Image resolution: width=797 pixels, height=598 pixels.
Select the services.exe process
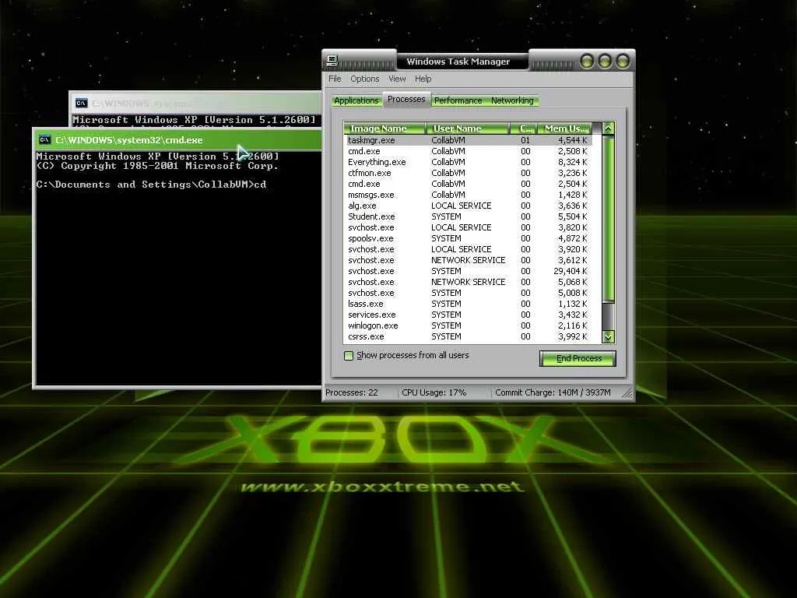[468, 315]
